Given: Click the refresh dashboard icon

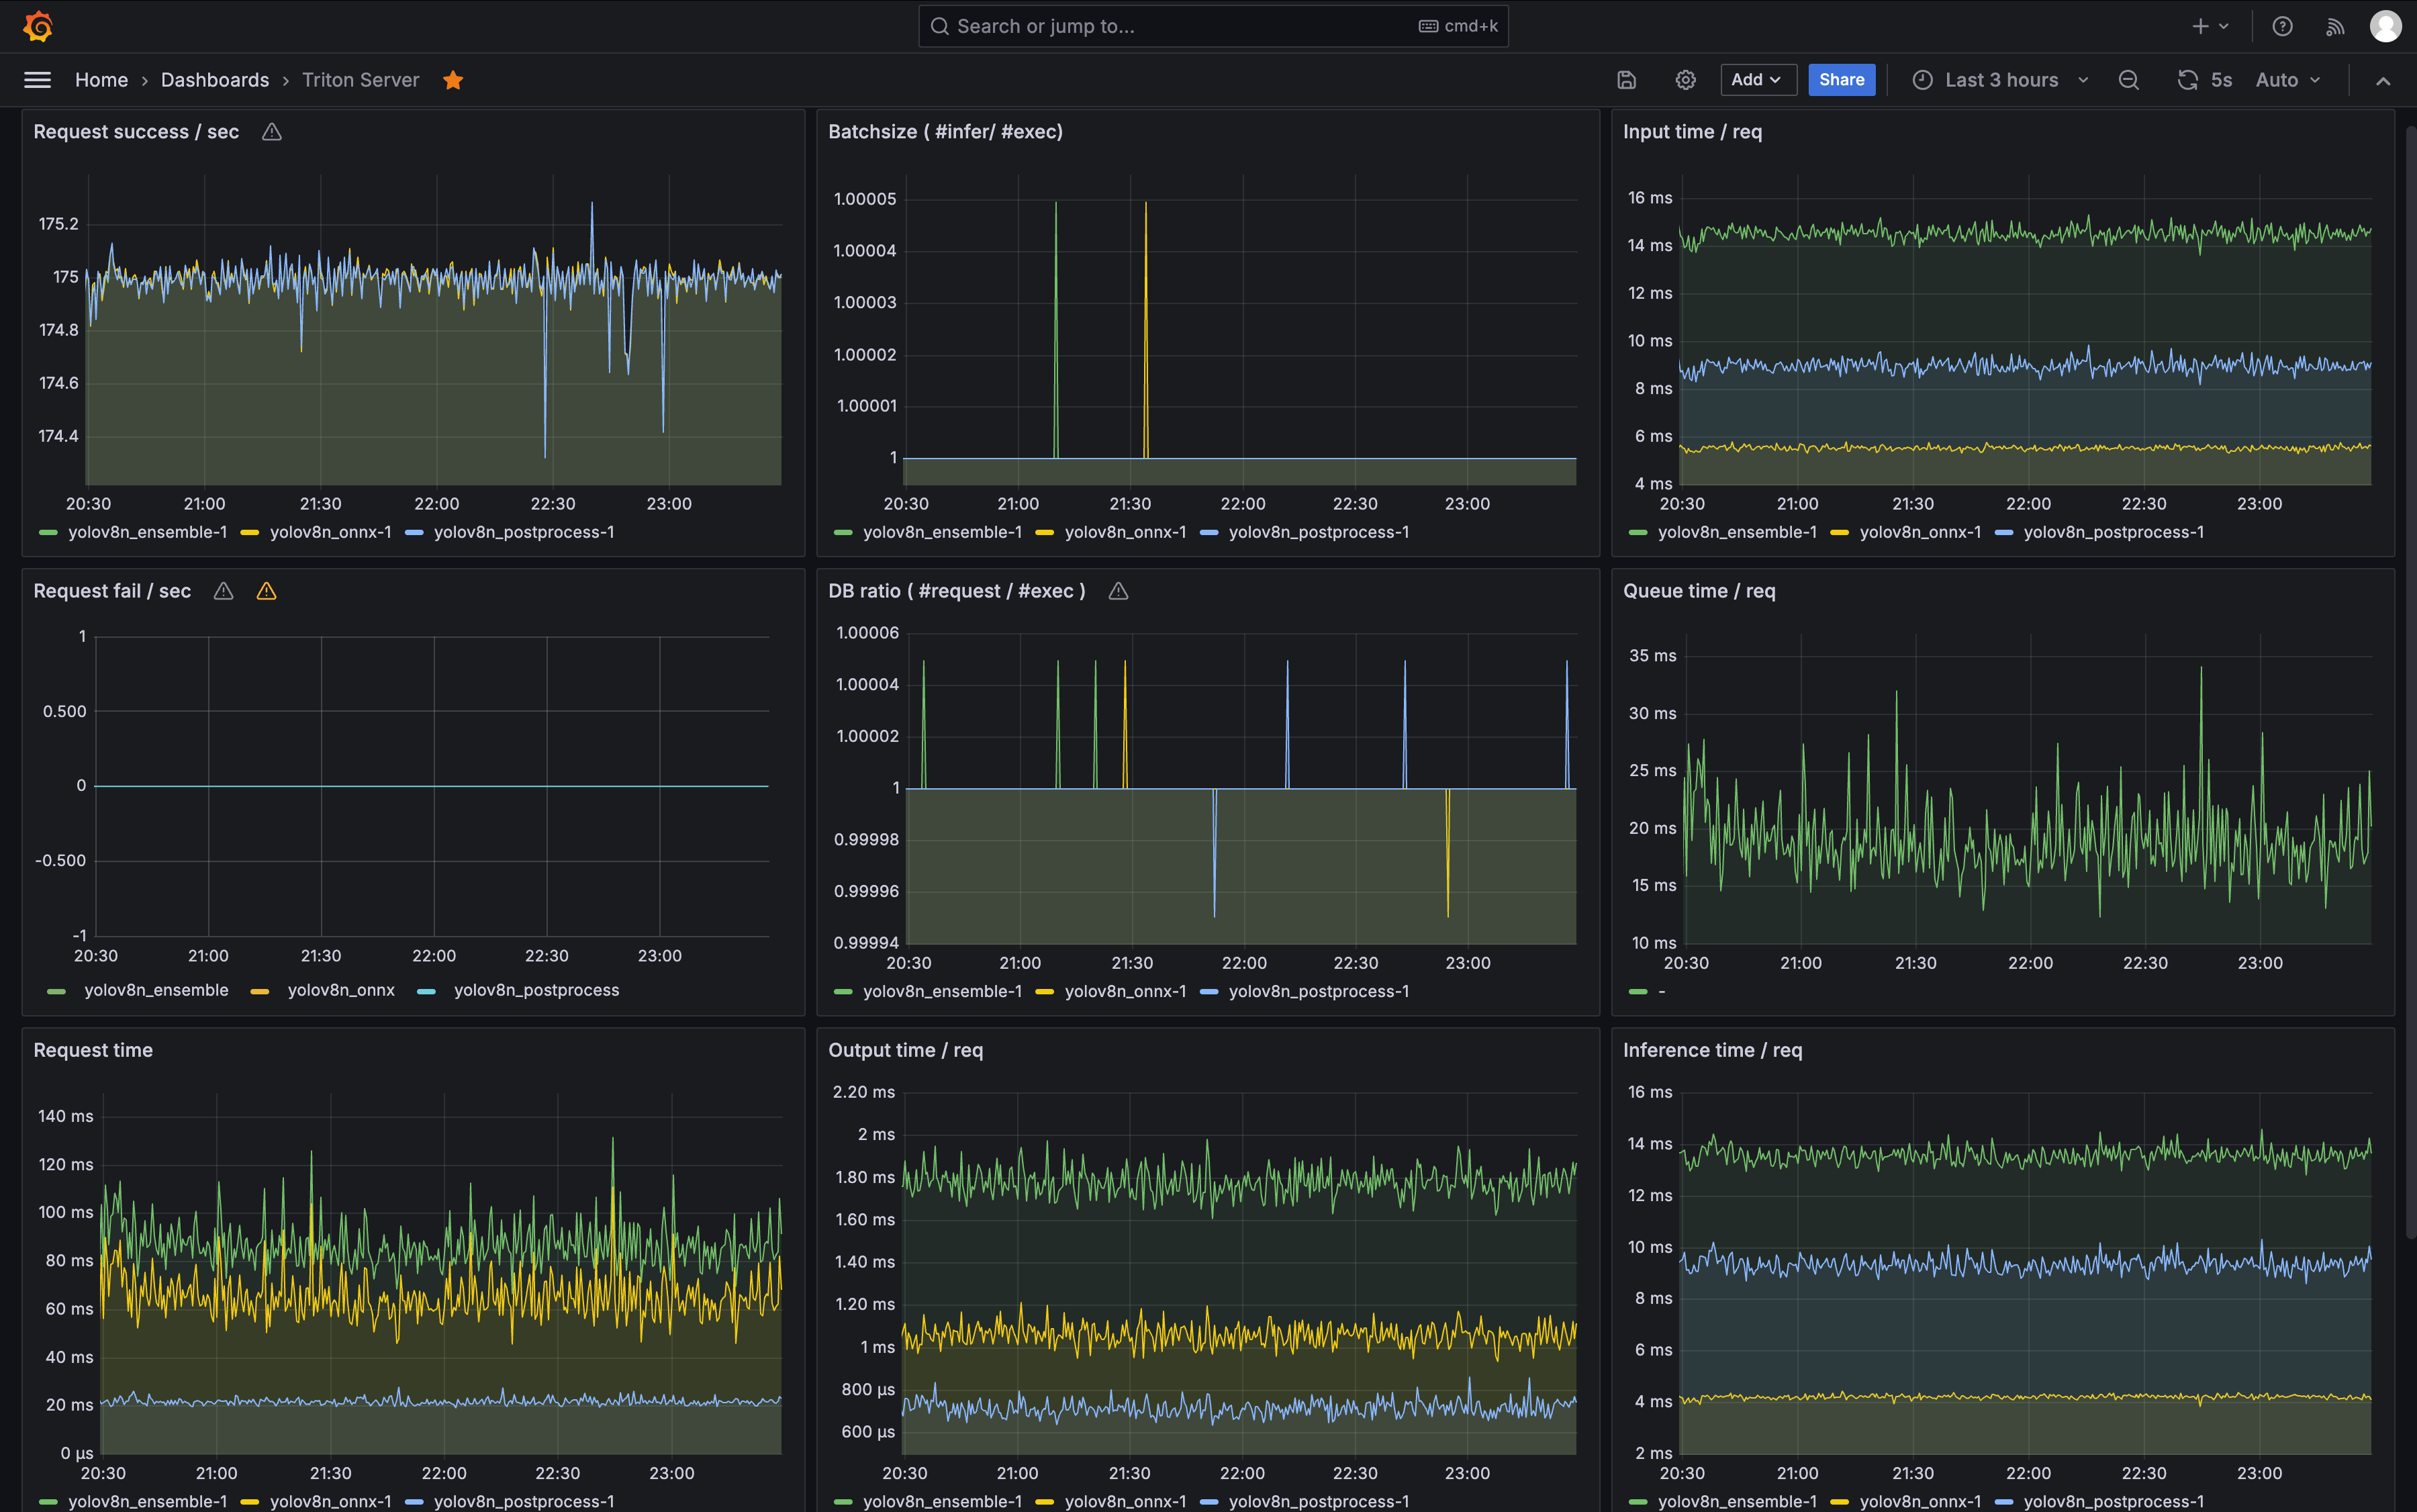Looking at the screenshot, I should [2187, 80].
